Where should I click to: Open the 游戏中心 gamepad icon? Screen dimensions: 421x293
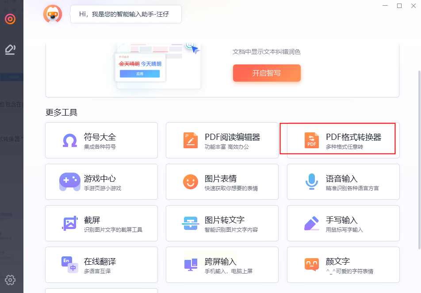point(70,182)
